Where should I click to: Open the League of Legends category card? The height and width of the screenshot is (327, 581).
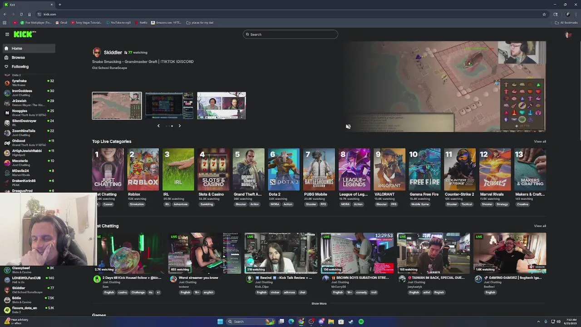click(354, 169)
